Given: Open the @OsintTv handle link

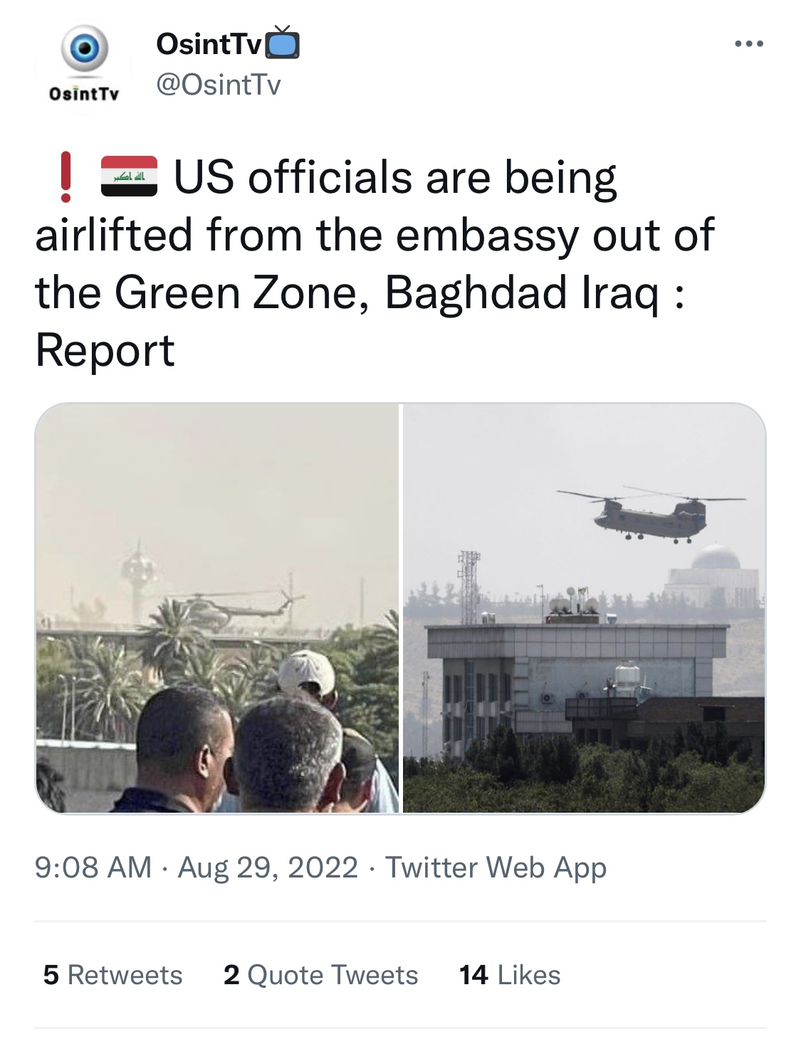Looking at the screenshot, I should click(219, 85).
